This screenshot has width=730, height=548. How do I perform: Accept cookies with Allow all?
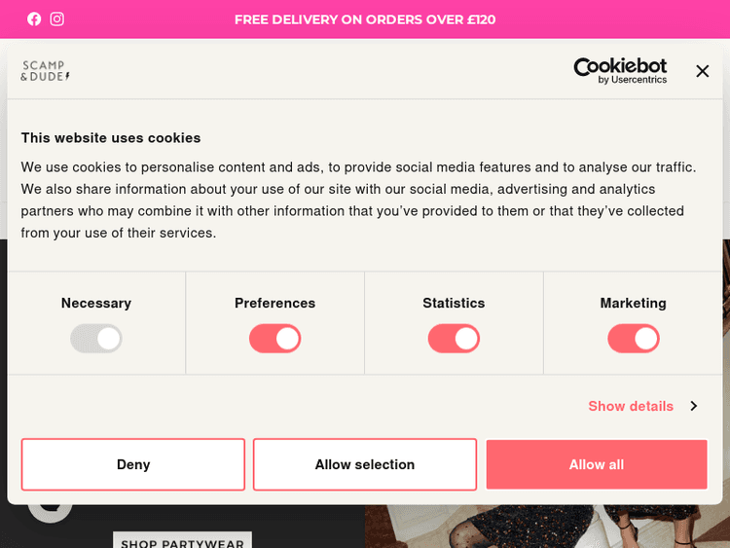click(597, 464)
